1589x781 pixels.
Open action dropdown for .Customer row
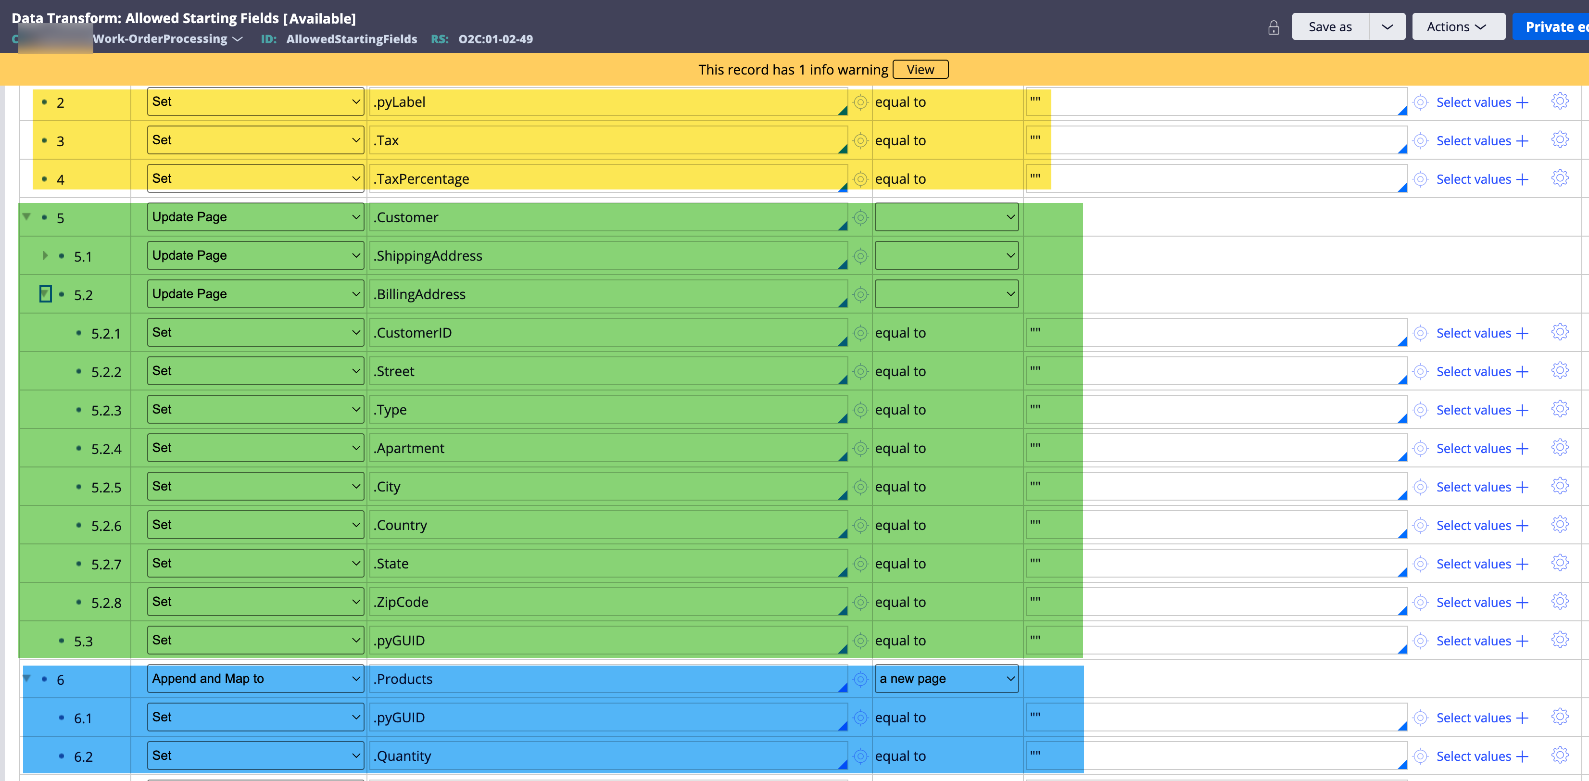tap(255, 217)
